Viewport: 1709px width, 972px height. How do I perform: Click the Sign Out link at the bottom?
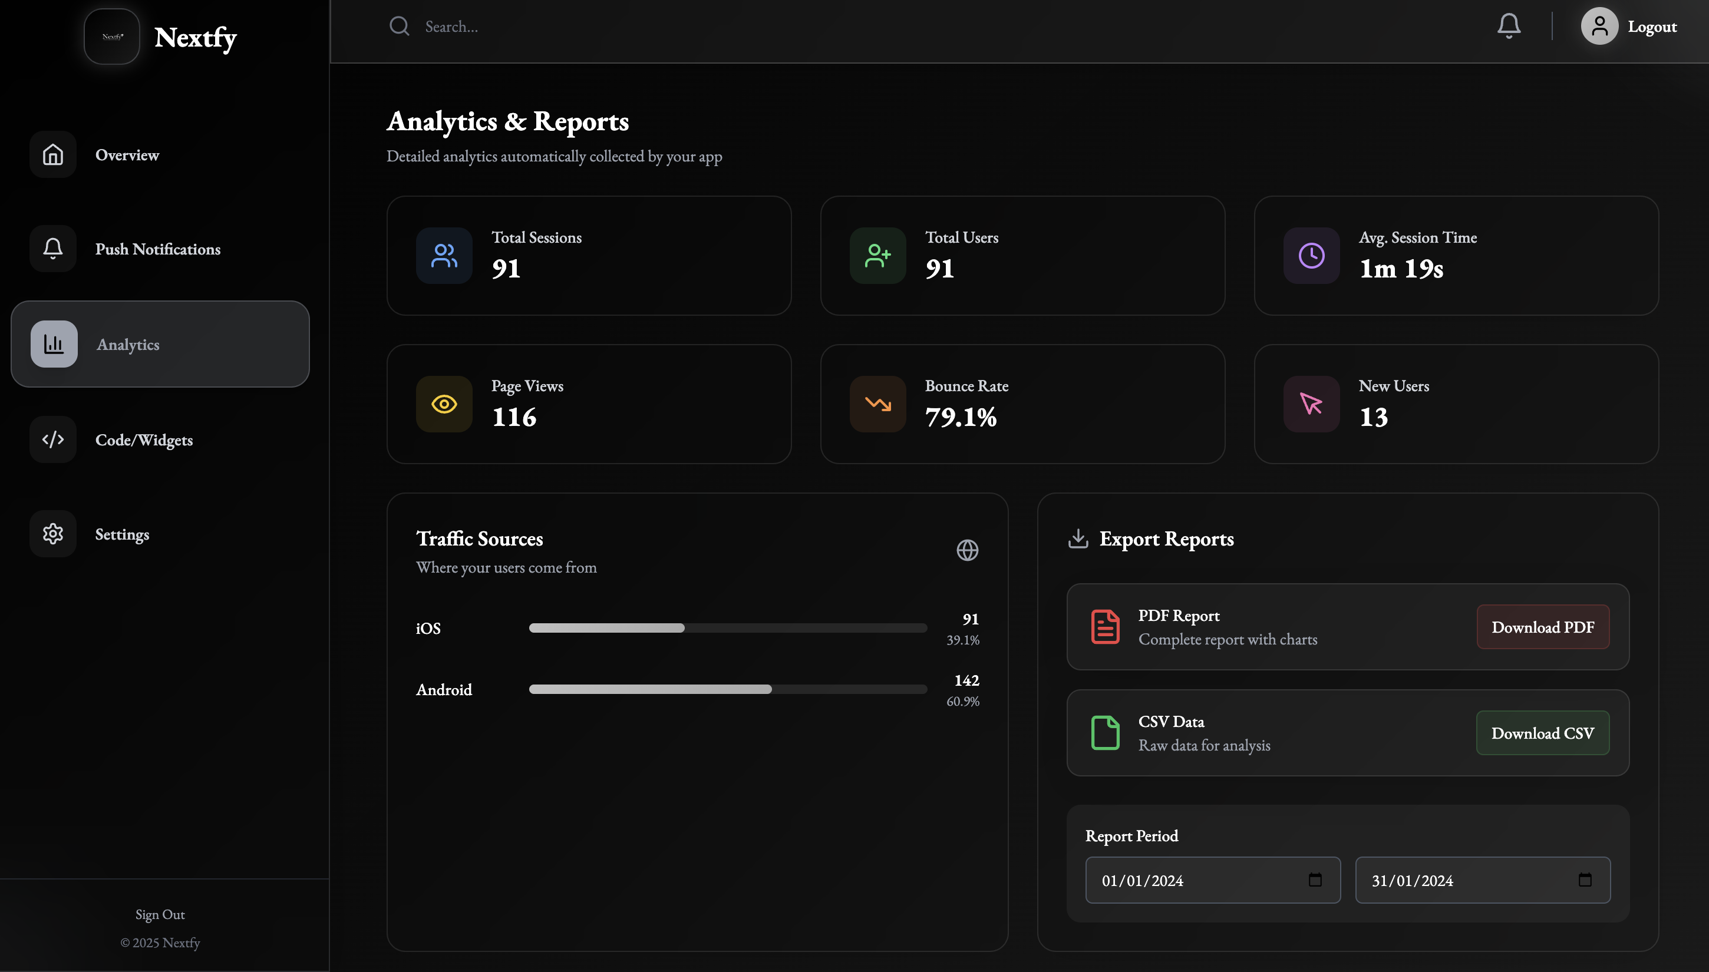point(159,914)
